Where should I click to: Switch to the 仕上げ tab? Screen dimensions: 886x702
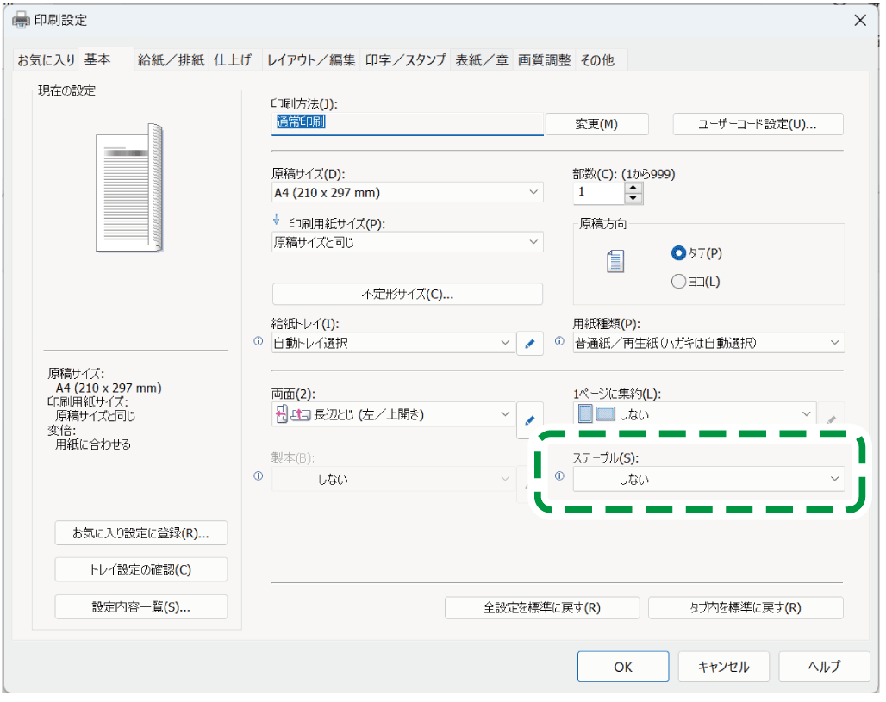(234, 59)
